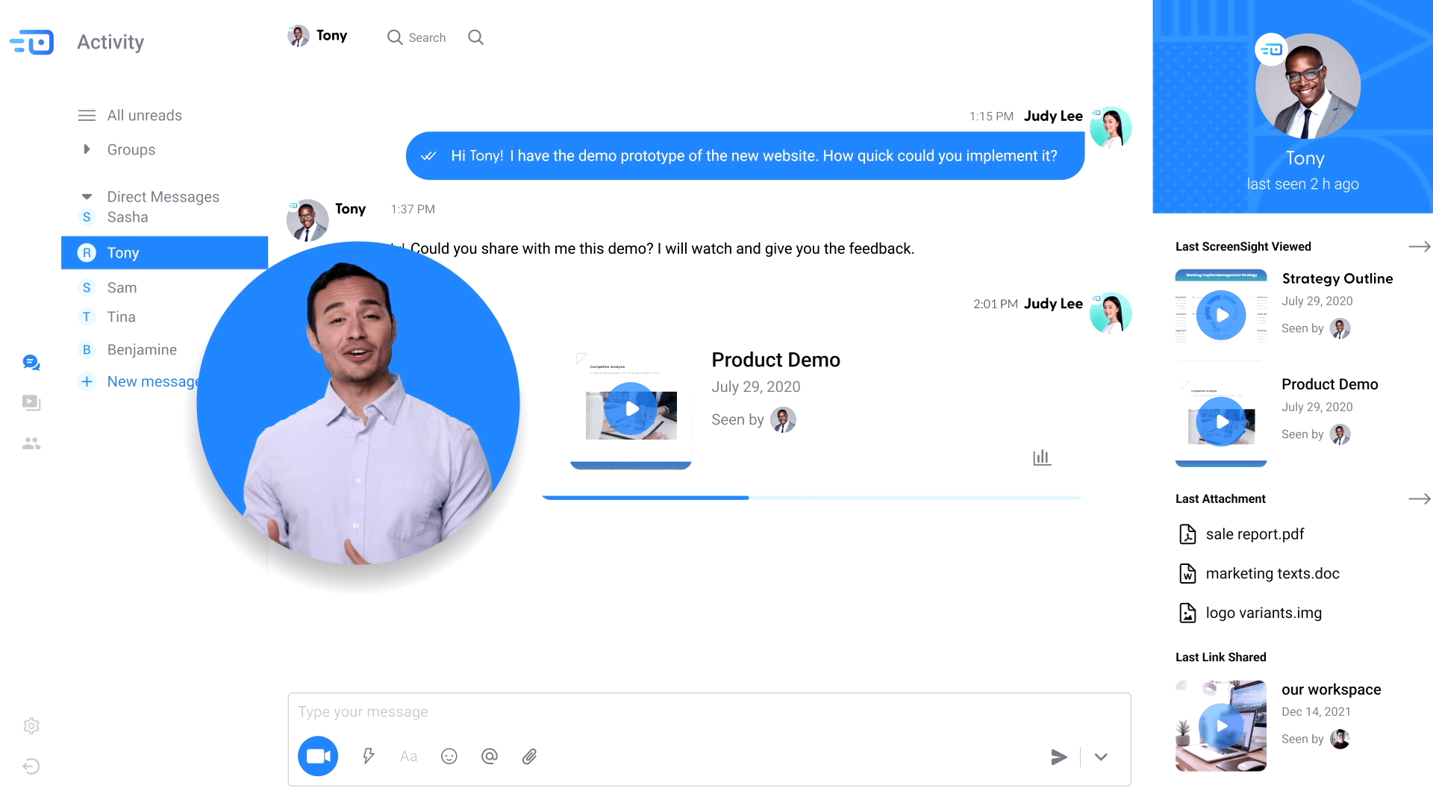Viewport: 1433px width, 806px height.
Task: Attach a file with paperclip icon
Action: [x=529, y=756]
